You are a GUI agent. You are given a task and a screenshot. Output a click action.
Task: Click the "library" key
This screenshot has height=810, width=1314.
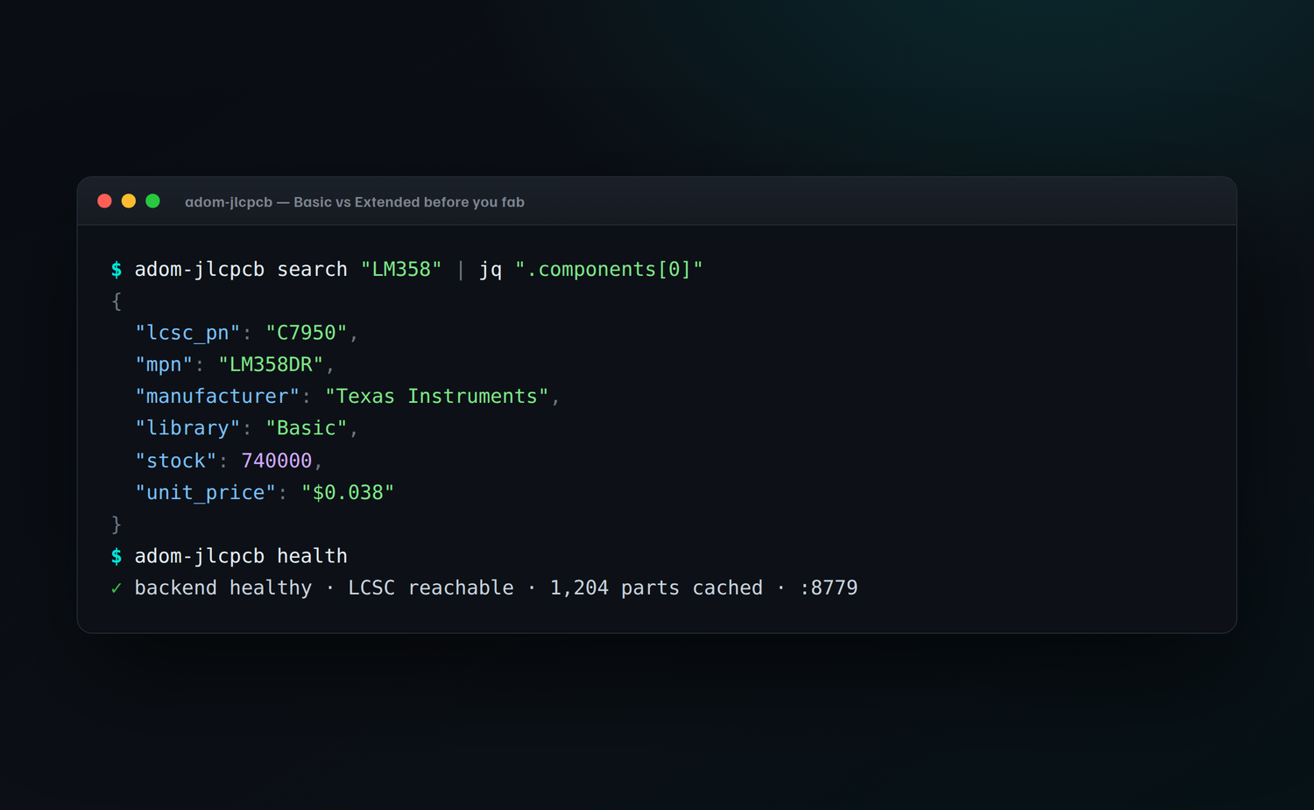click(187, 428)
